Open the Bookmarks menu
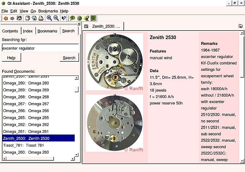Screen dimensions: 245x172 48,11
